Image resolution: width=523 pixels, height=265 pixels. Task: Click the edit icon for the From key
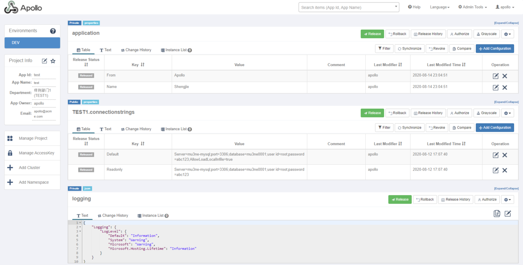496,76
